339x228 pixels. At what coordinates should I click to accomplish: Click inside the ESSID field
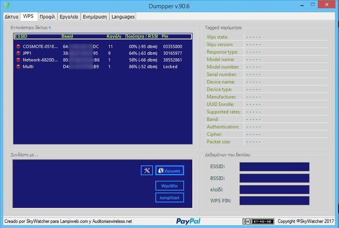point(274,167)
